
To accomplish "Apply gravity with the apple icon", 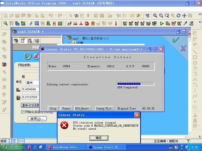I will (x=87, y=23).
